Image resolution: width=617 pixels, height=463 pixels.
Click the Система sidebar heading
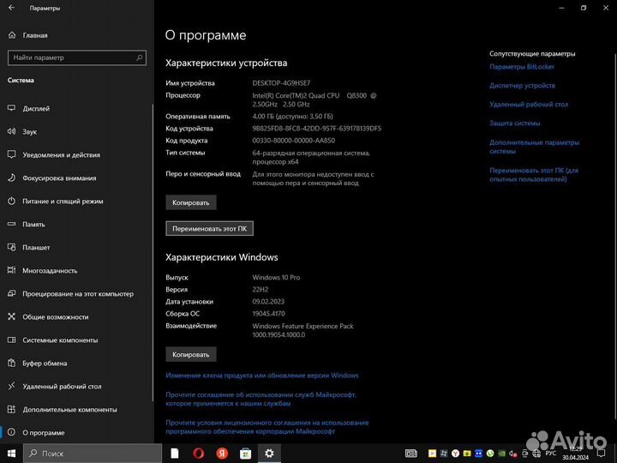click(21, 80)
